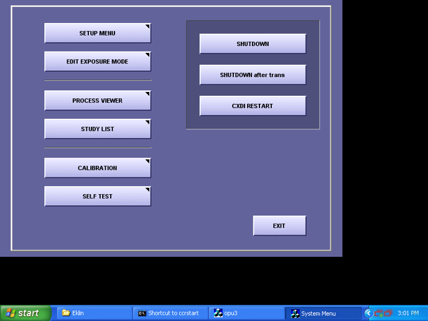Click the rightmost red tray icon
This screenshot has width=428, height=321.
point(388,314)
